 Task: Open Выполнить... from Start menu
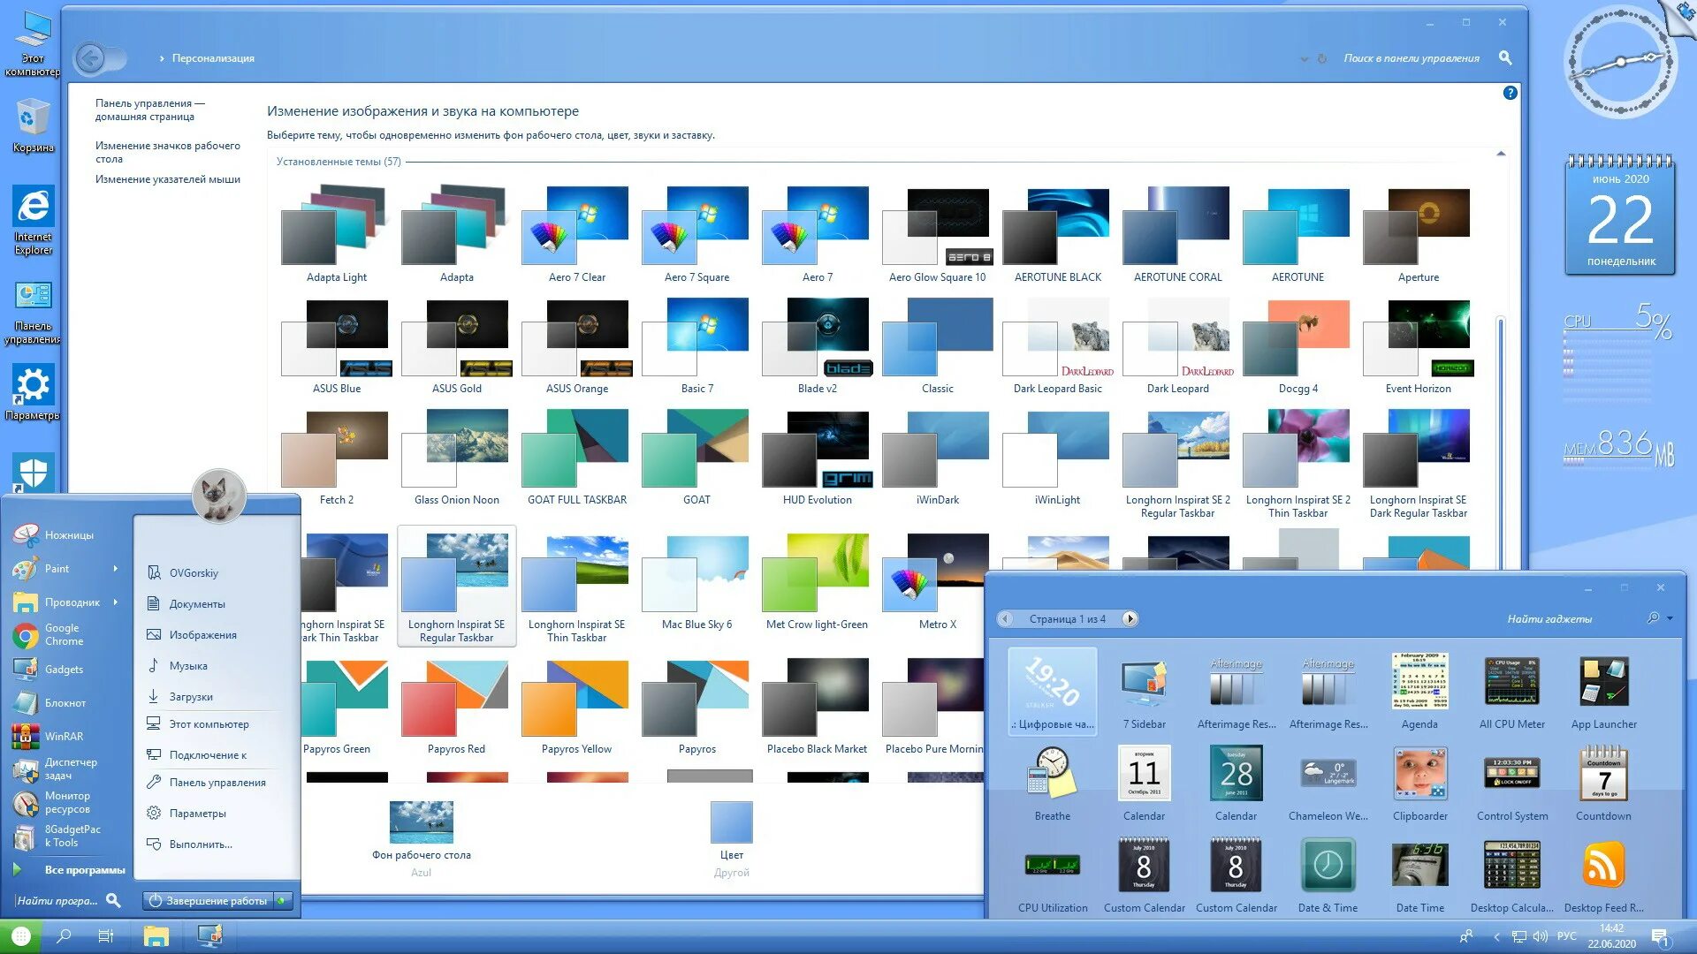point(200,844)
